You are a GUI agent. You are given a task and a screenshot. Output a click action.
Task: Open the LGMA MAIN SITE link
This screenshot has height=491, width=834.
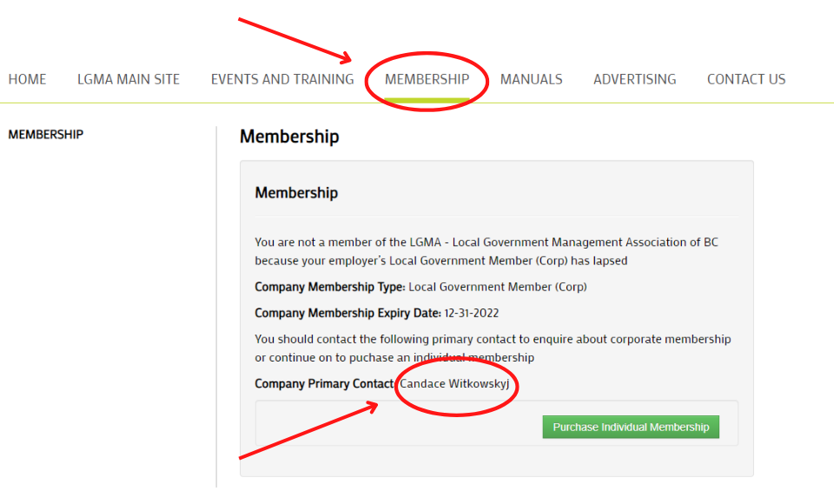click(129, 79)
